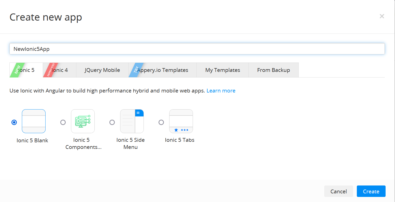The height and width of the screenshot is (202, 395).
Task: Open the JQuery Mobile tab
Action: click(x=102, y=70)
